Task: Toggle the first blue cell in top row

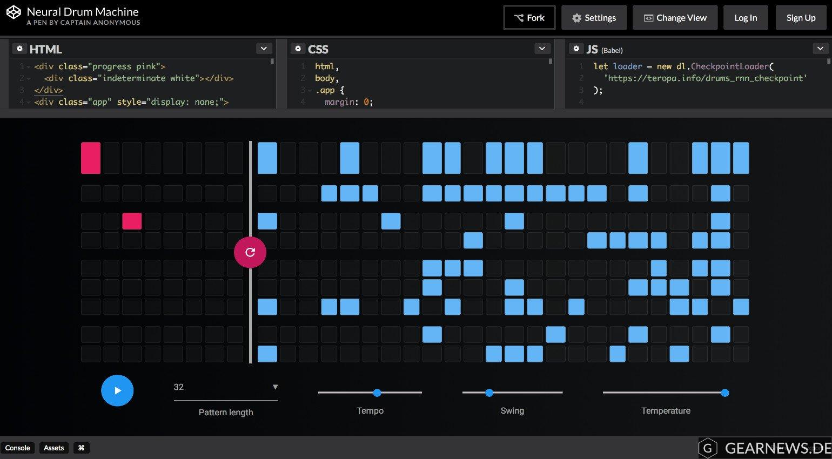Action: tap(267, 158)
